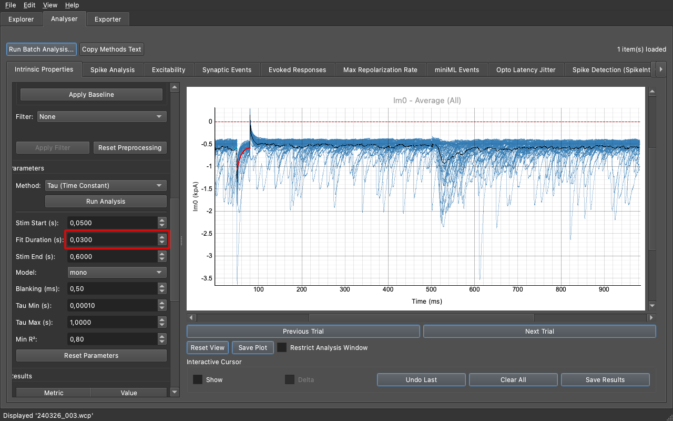Click plot area scroll up arrow
Screen dimensions: 673x421
[x=652, y=92]
